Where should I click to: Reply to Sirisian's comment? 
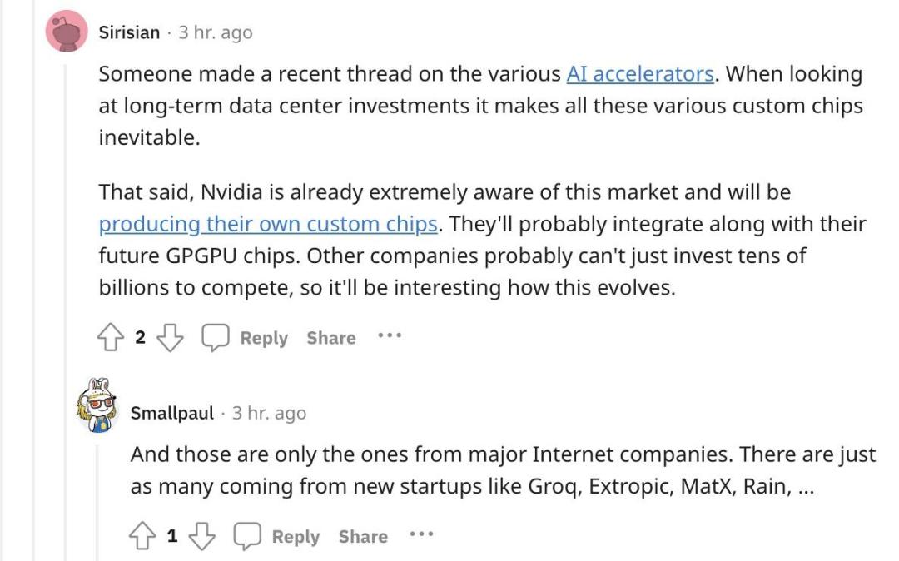tap(263, 338)
